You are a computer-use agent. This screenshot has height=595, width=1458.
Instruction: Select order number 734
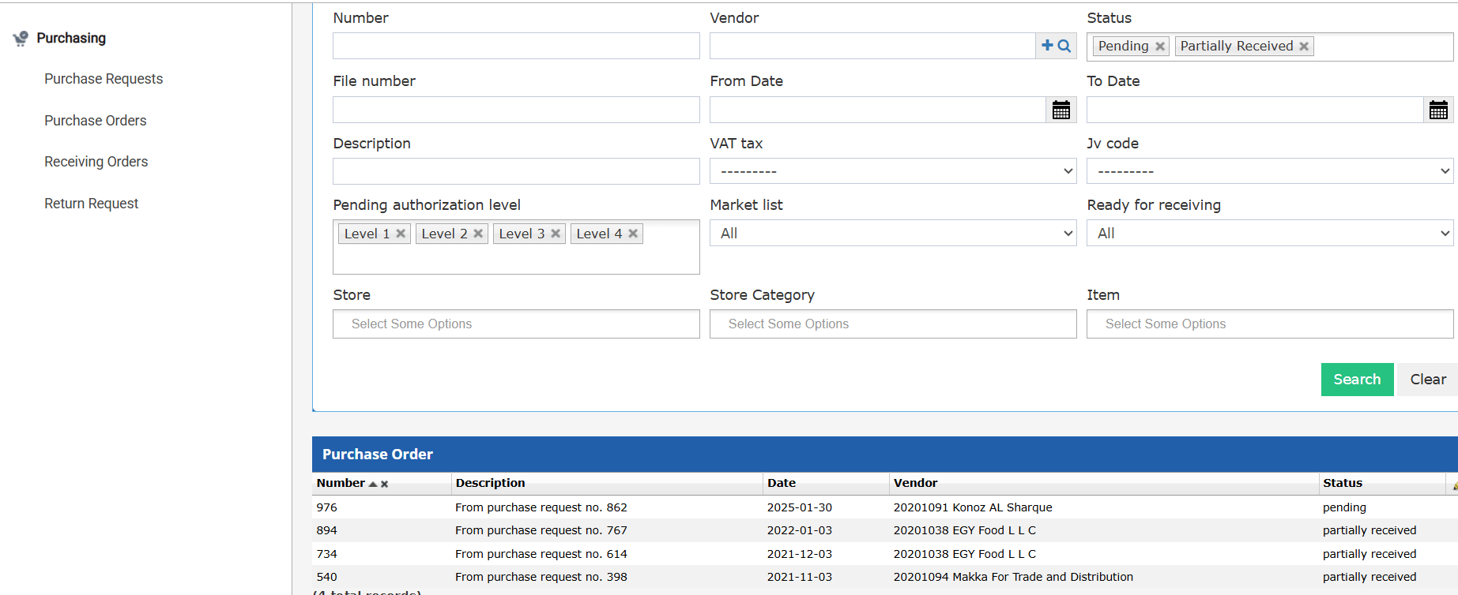(x=326, y=554)
